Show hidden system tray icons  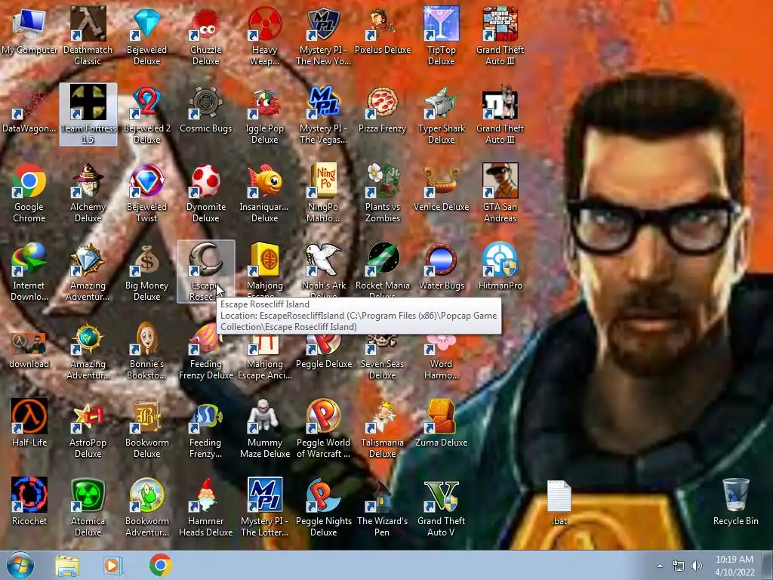pos(660,566)
